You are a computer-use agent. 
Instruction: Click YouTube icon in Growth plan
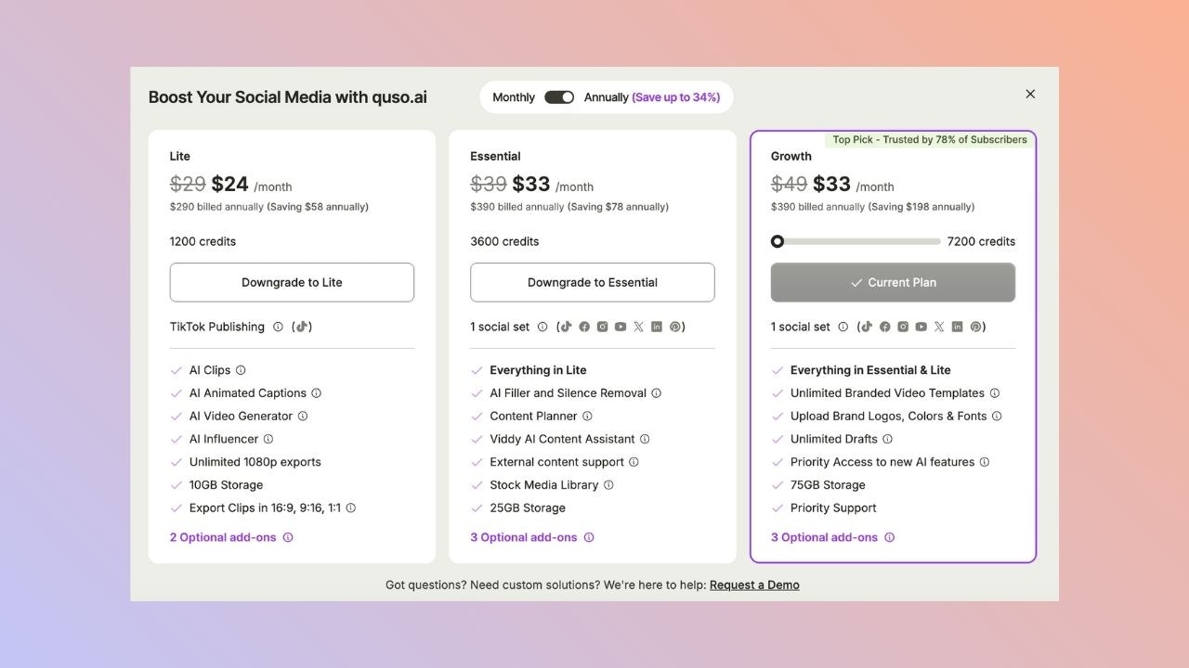tap(921, 327)
